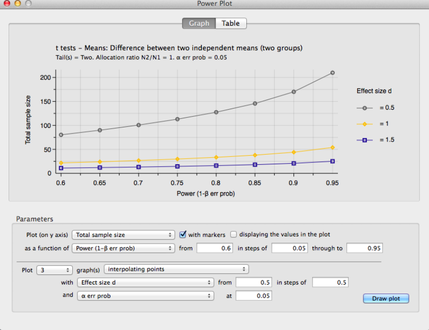This screenshot has height=330, width=429.
Task: Click gray data point at power 0.6
Action: tap(61, 135)
